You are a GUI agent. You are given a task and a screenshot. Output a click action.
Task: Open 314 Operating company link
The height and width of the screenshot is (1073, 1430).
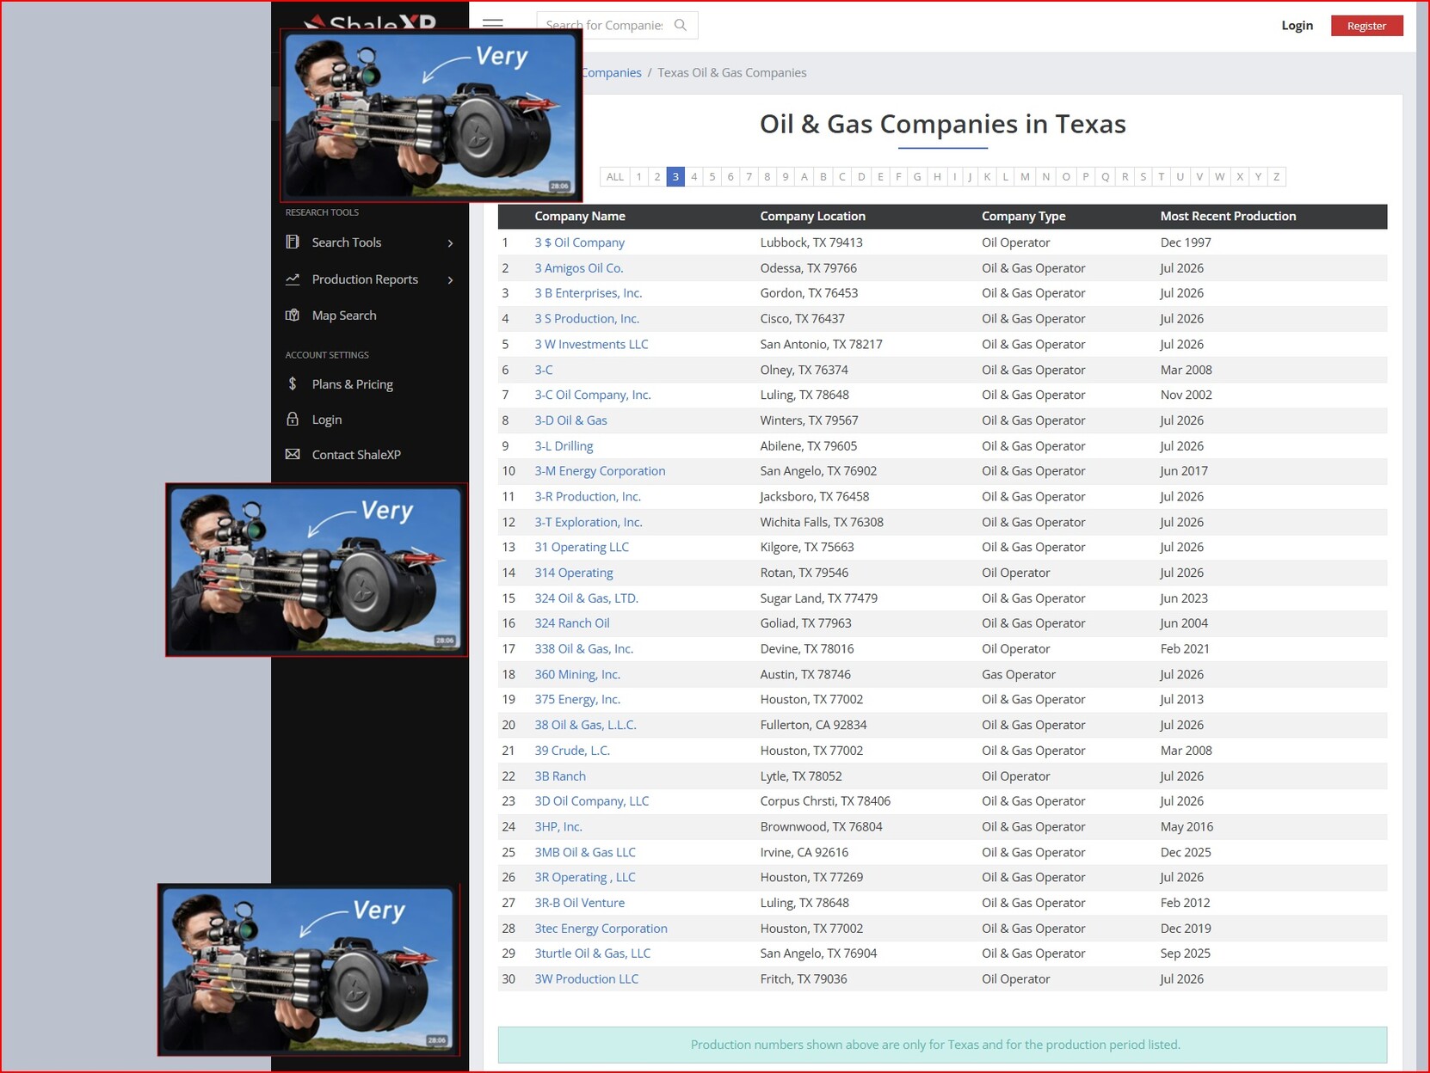573,573
